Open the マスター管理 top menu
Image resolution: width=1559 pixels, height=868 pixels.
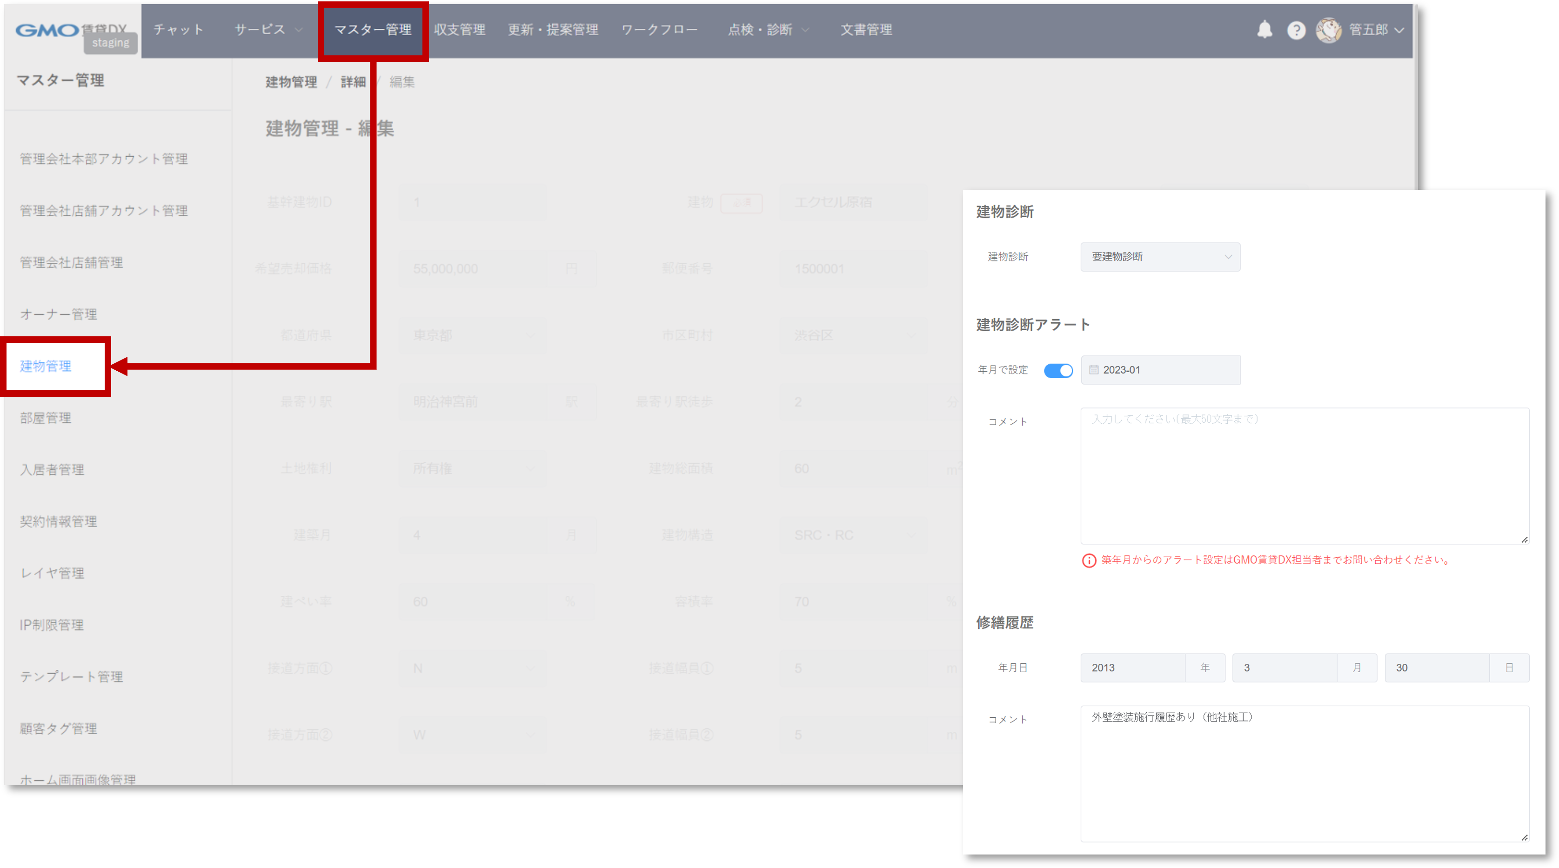(373, 30)
